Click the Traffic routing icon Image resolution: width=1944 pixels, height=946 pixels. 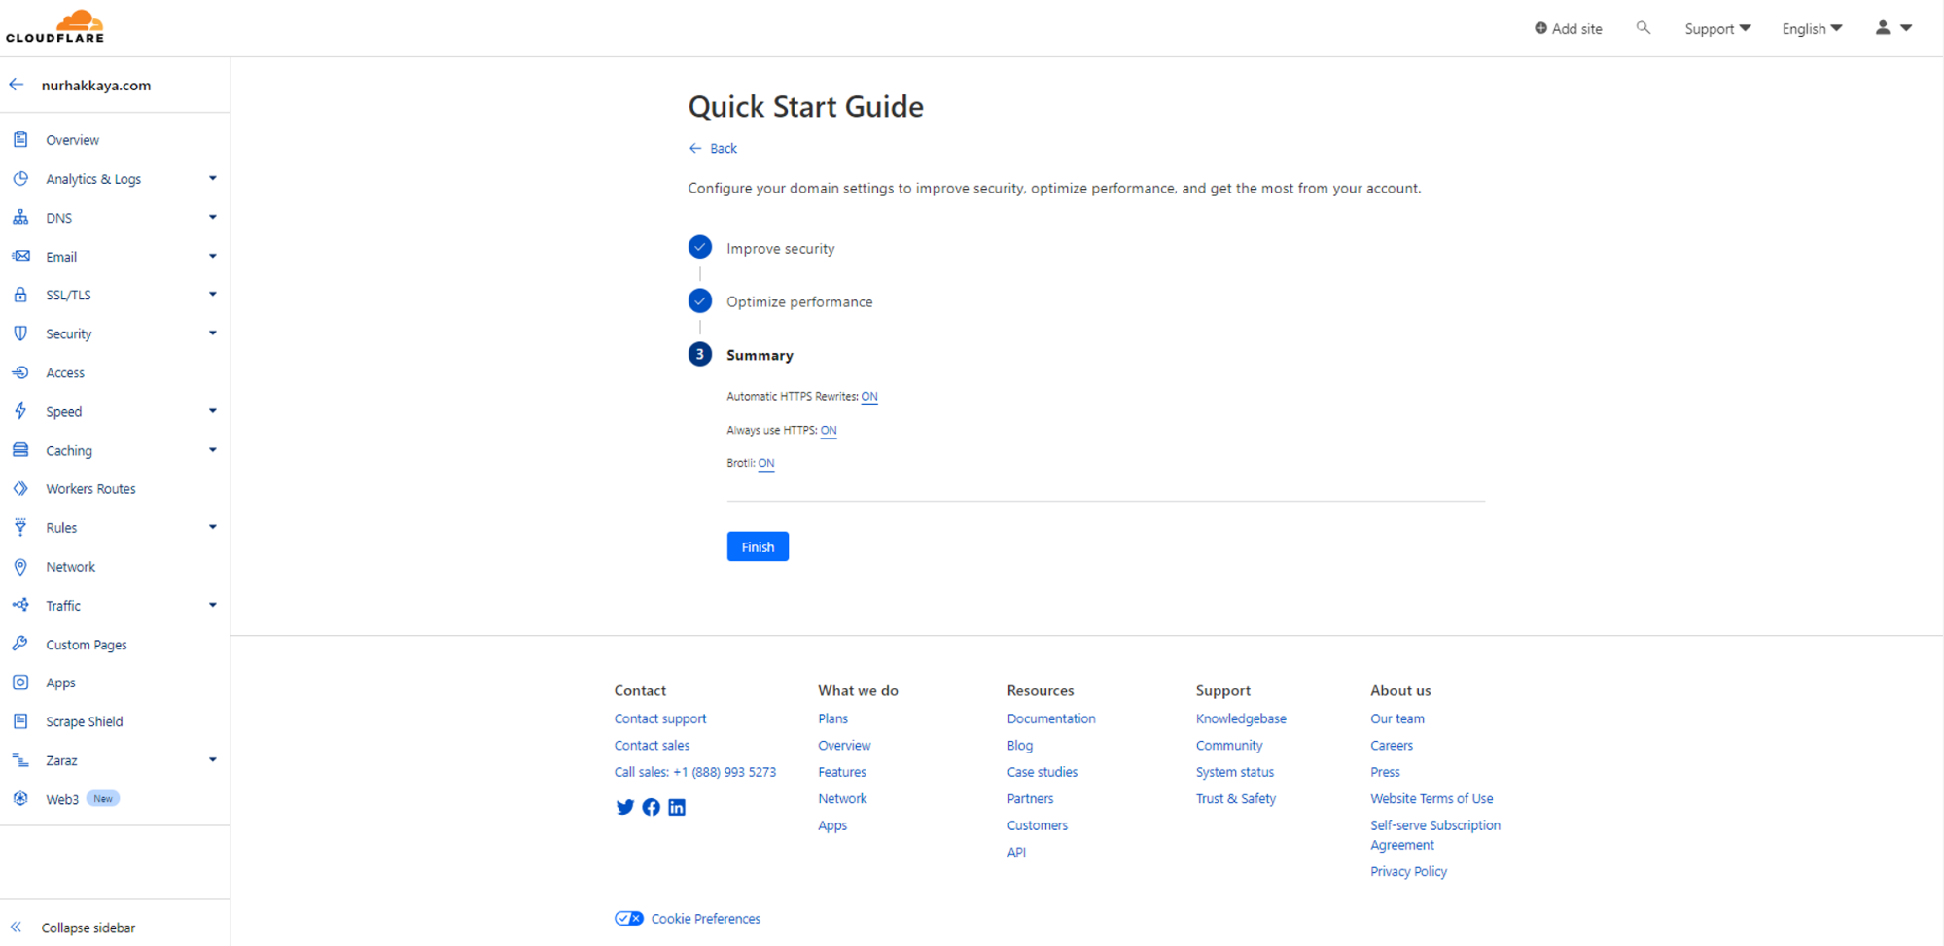pyautogui.click(x=20, y=605)
